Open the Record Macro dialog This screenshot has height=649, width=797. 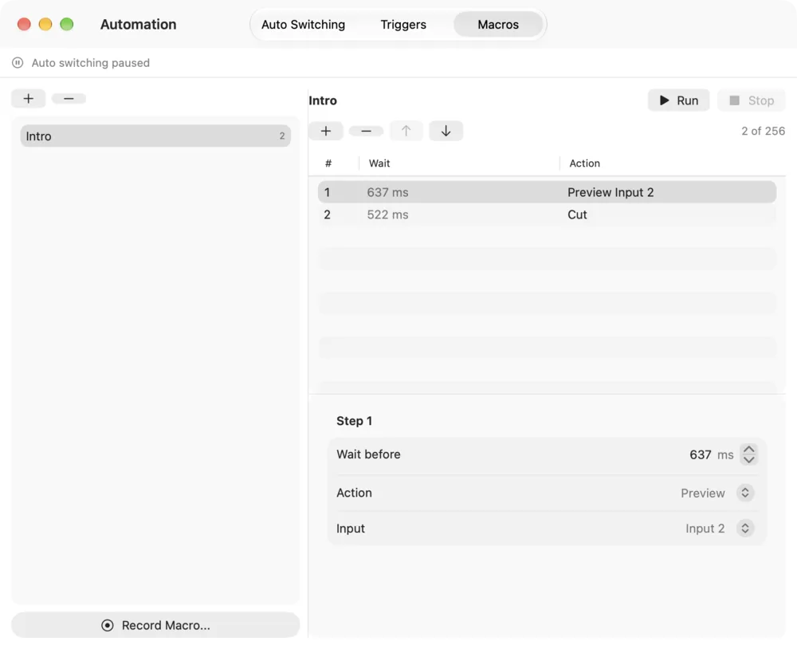[x=155, y=625]
